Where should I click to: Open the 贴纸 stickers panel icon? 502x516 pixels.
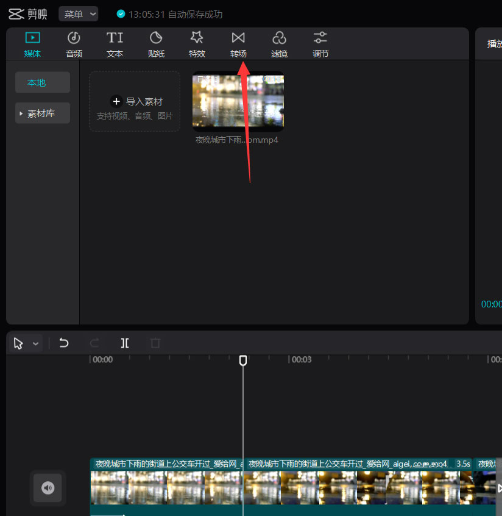point(156,38)
